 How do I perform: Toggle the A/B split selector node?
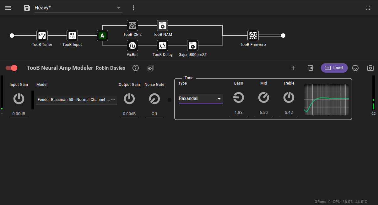[102, 36]
